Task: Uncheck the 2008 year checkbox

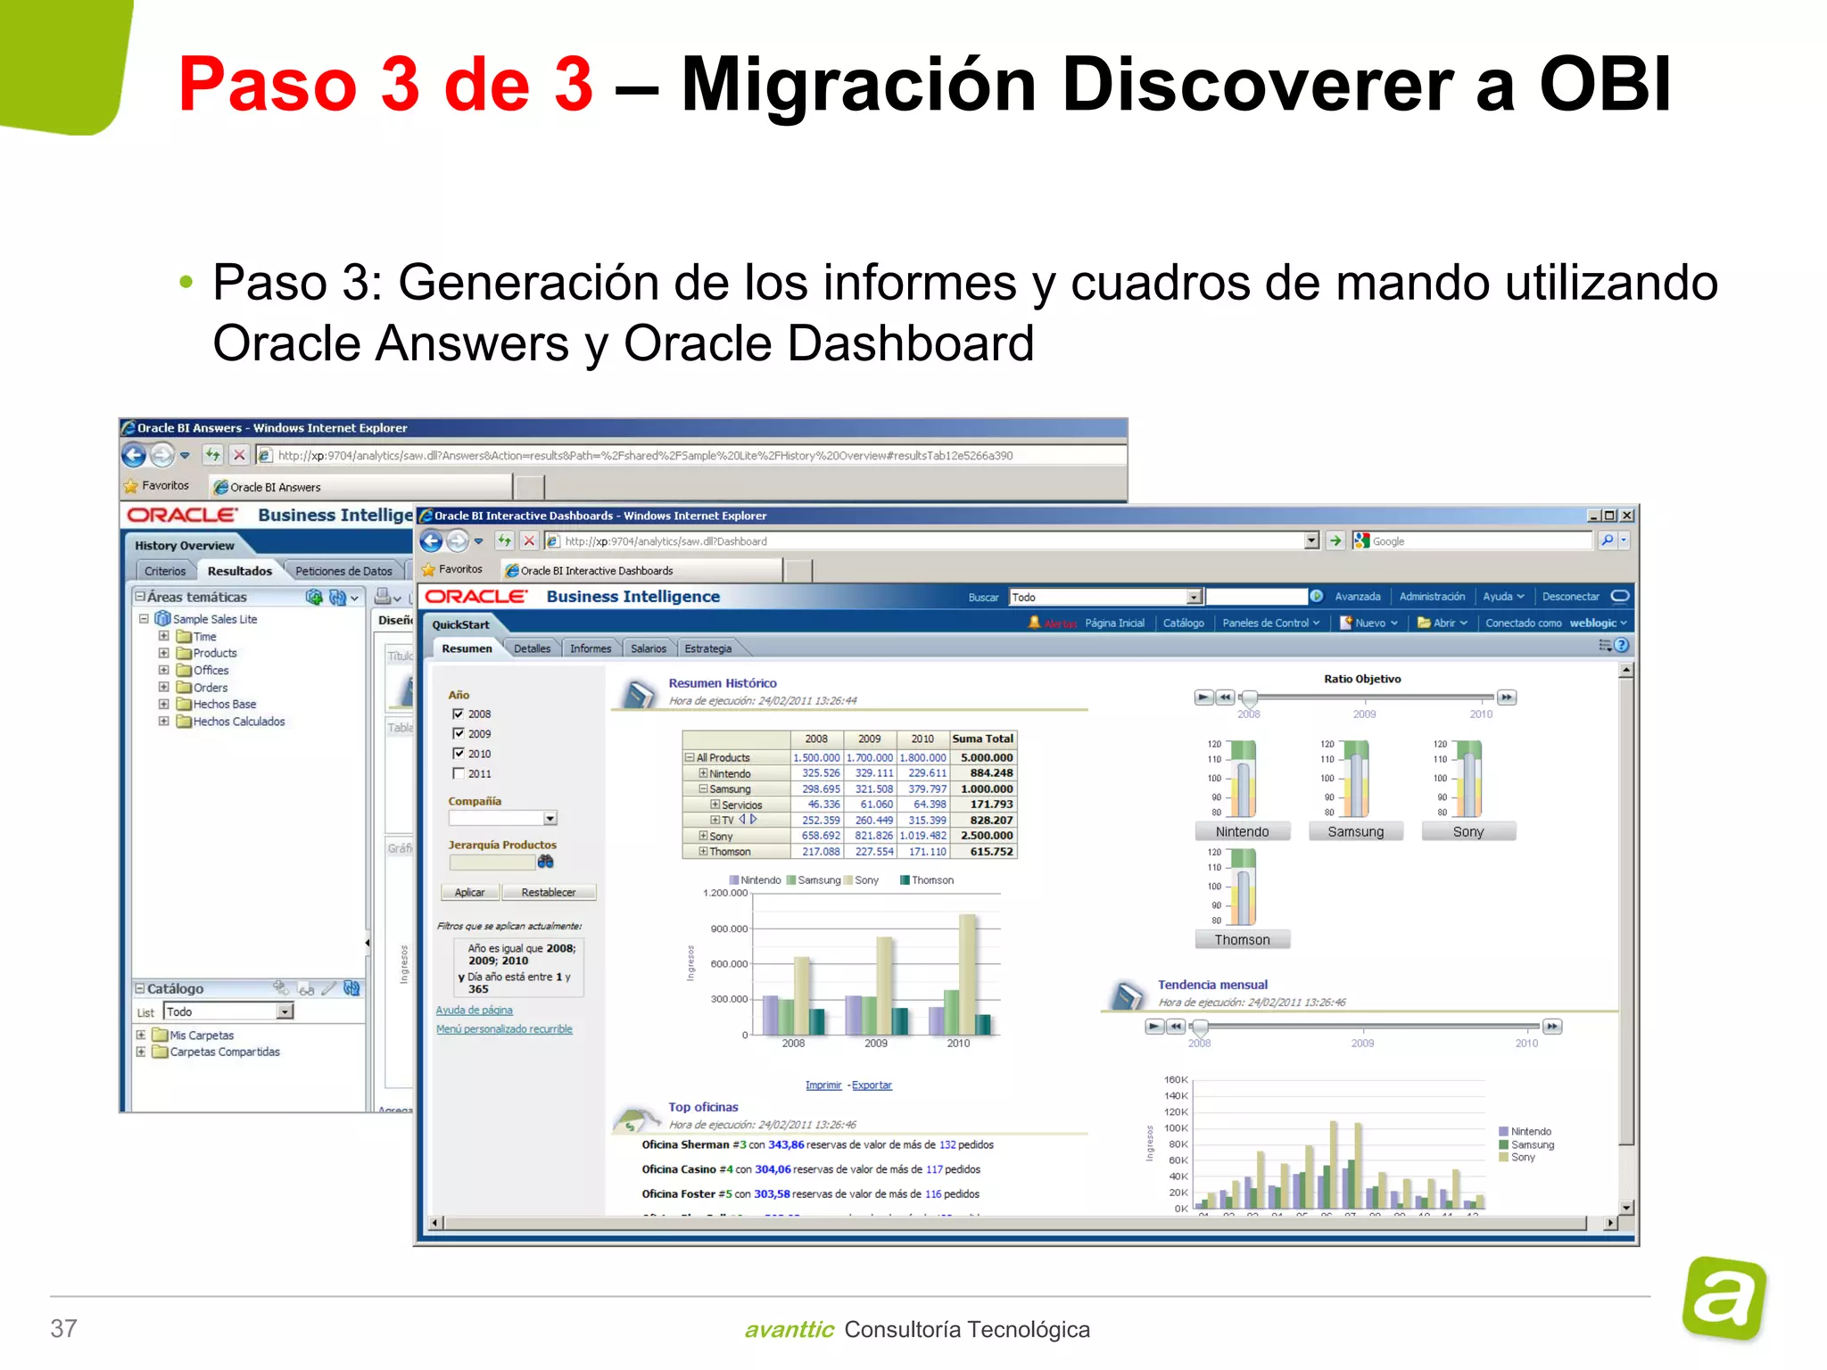Action: click(x=459, y=714)
